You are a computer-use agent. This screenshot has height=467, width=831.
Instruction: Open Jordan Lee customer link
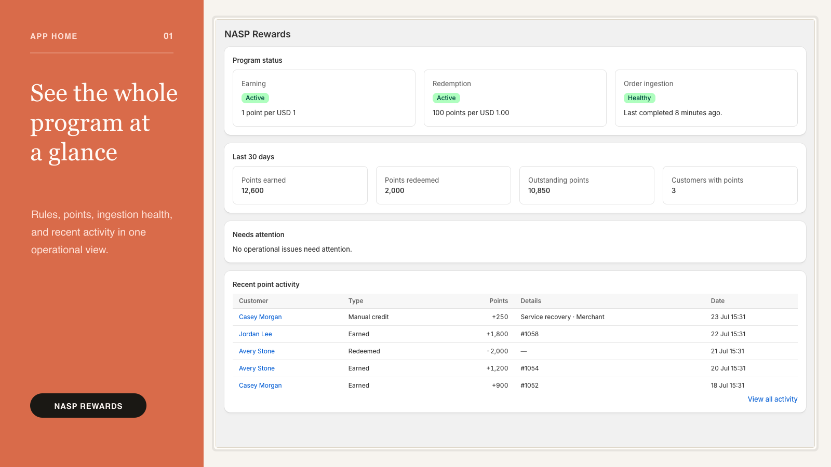point(256,334)
